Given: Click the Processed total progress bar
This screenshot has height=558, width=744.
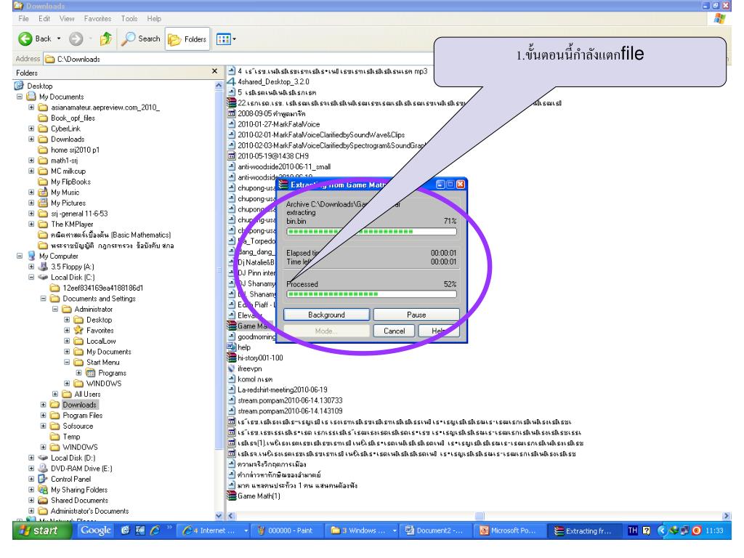Looking at the screenshot, I should click(x=371, y=294).
